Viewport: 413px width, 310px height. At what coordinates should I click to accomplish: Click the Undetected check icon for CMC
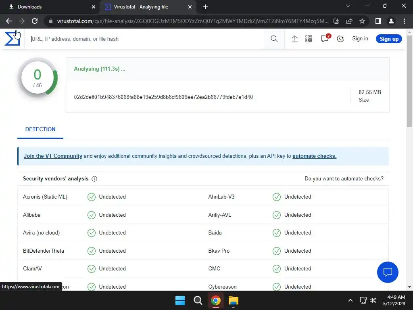[x=277, y=268]
